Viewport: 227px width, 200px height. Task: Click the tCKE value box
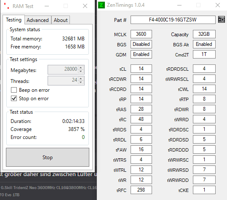point(204,190)
